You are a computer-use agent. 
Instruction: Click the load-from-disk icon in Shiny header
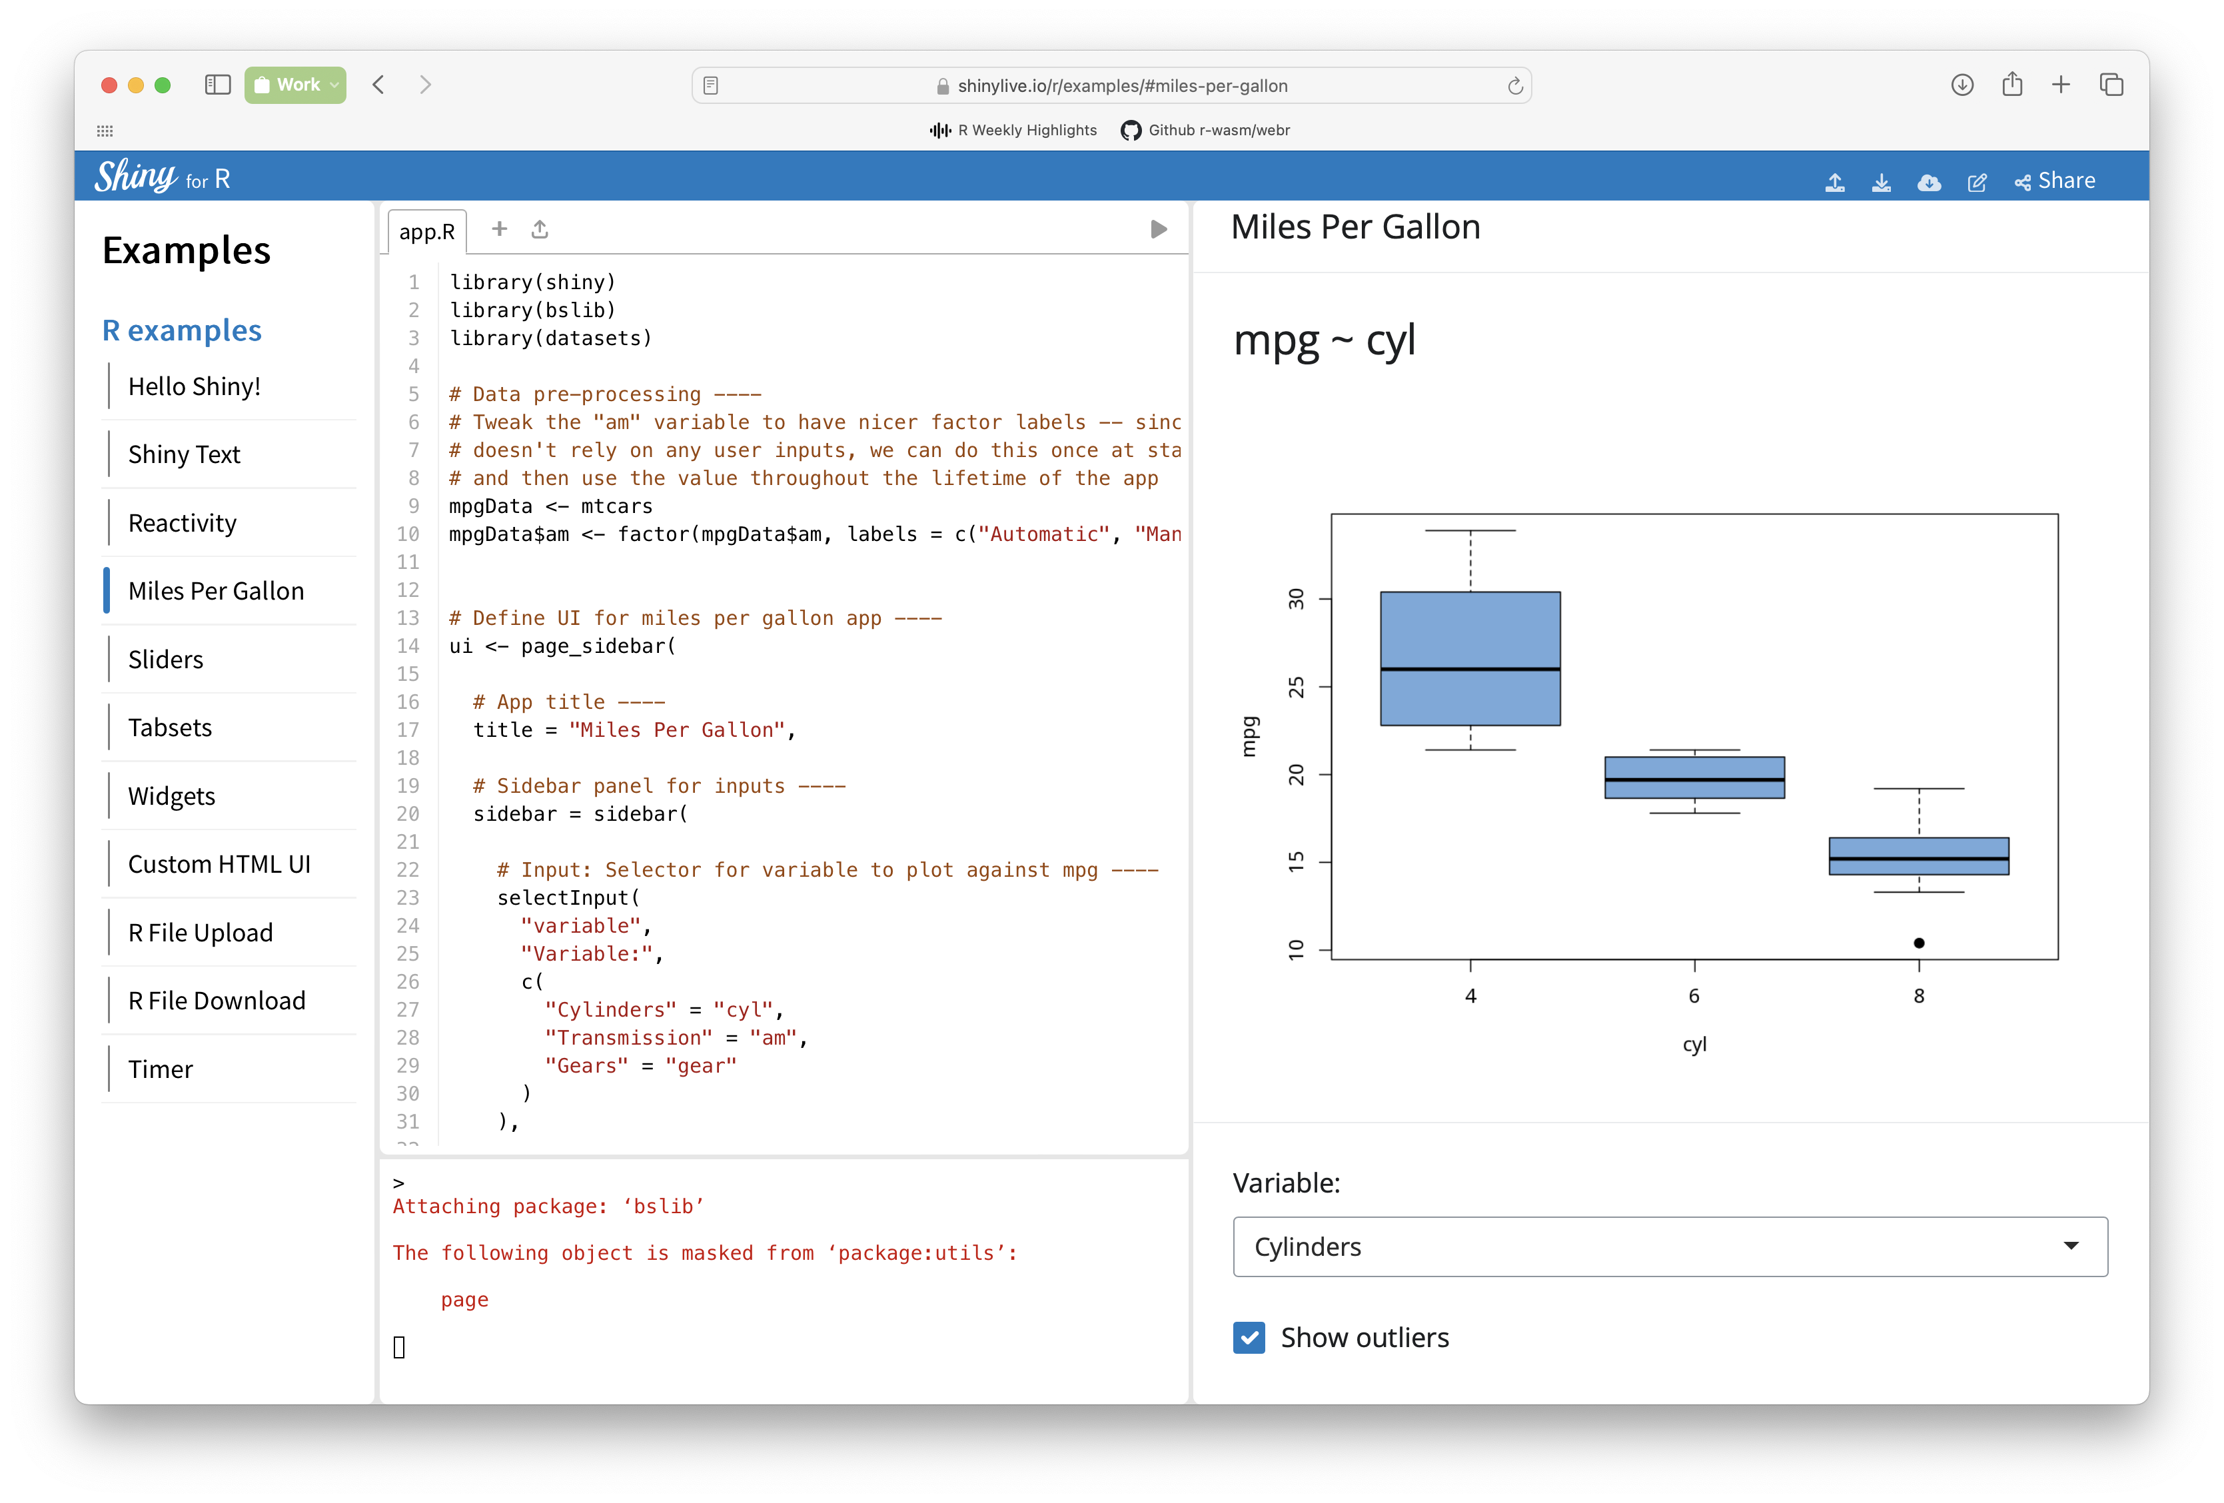pos(1834,182)
